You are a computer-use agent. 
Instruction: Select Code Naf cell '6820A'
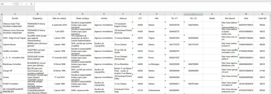click(x=262, y=38)
